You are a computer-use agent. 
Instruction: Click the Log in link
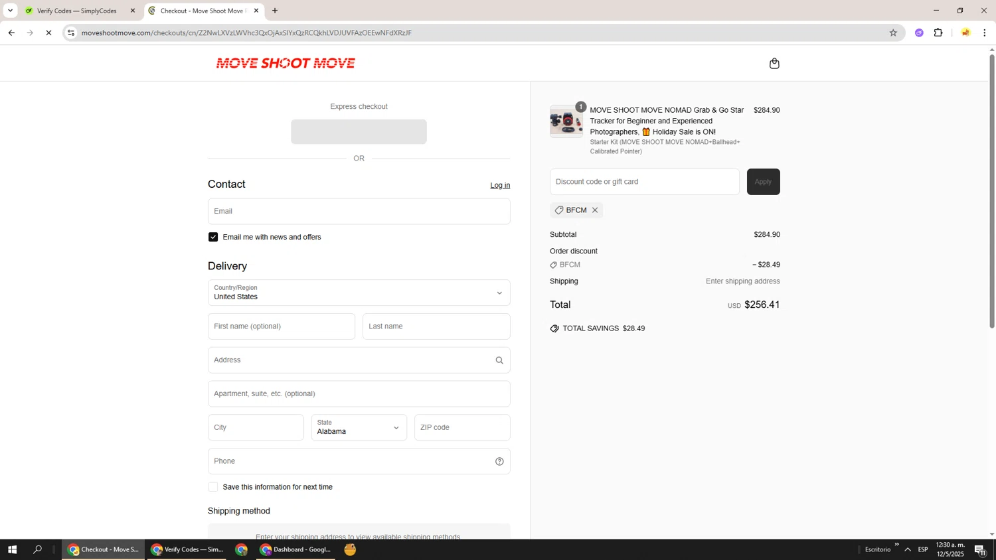[500, 186]
